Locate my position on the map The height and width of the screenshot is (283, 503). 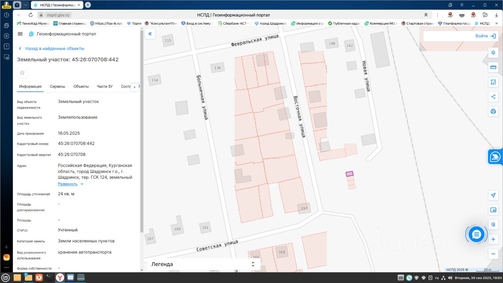pos(493,195)
